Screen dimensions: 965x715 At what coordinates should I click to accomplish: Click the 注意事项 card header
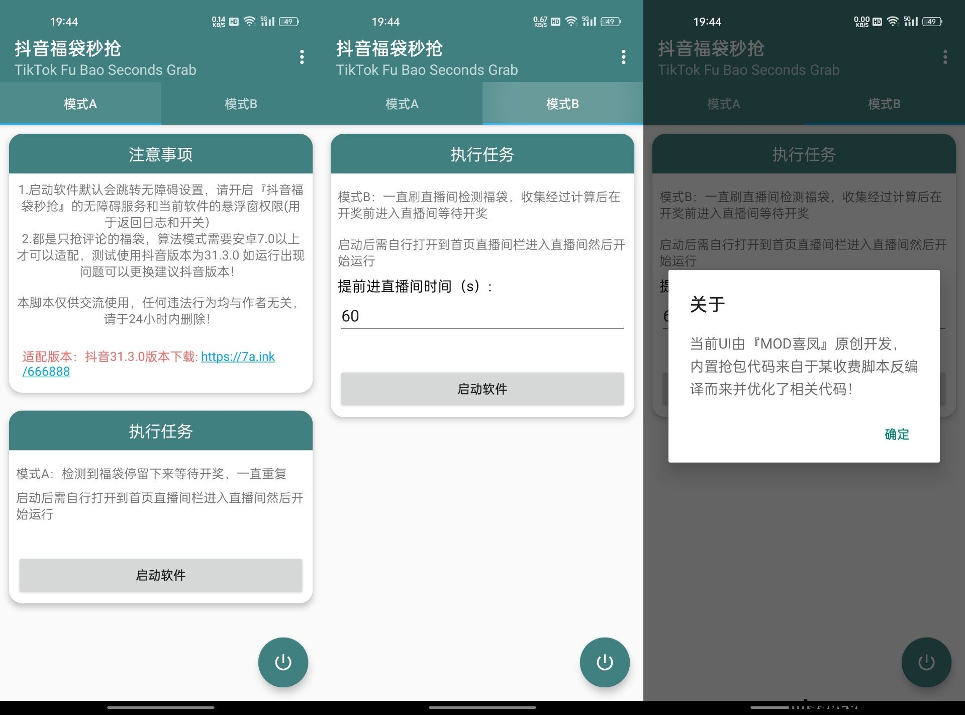pyautogui.click(x=161, y=154)
